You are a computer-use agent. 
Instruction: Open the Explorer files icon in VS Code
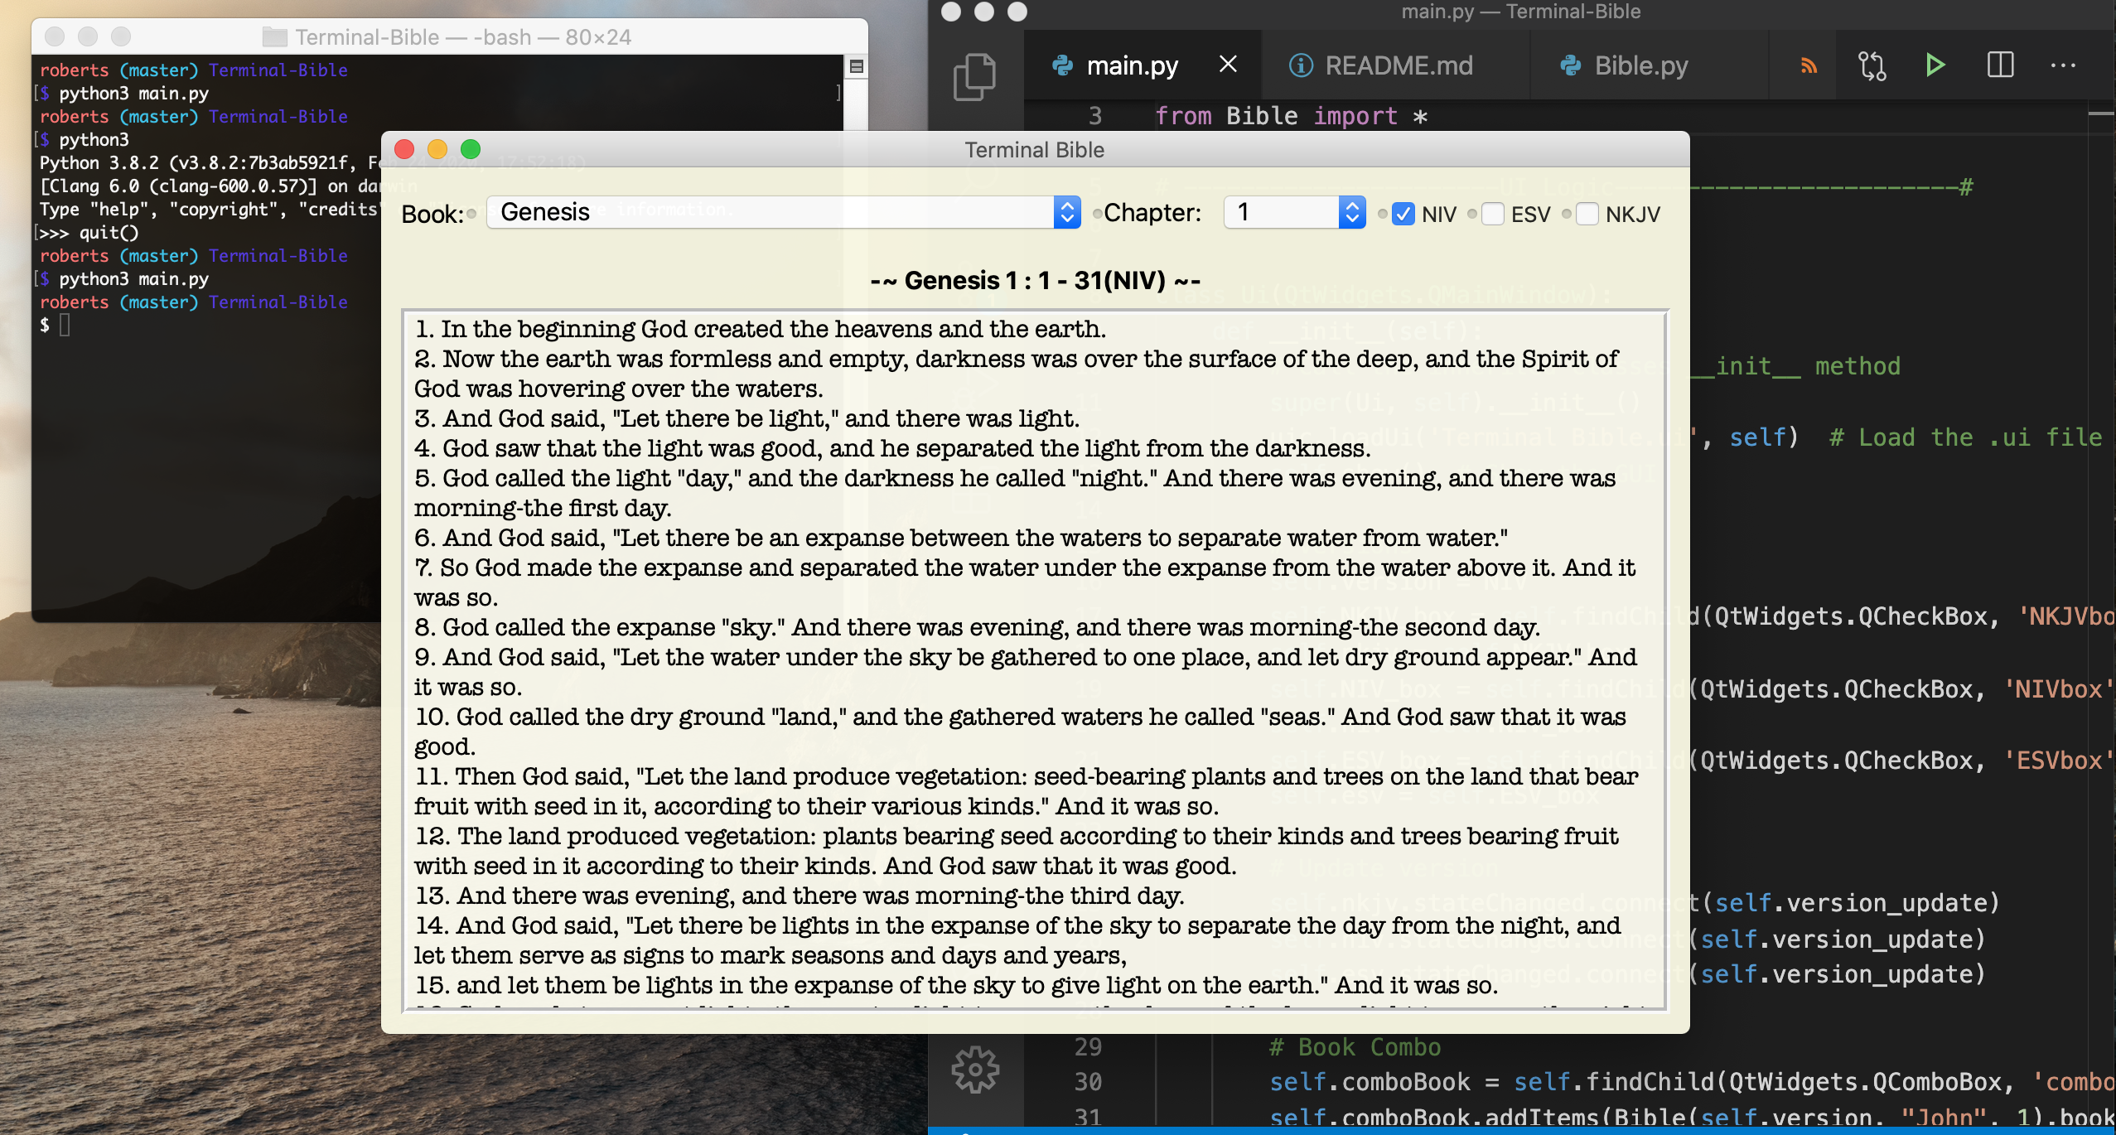coord(974,77)
